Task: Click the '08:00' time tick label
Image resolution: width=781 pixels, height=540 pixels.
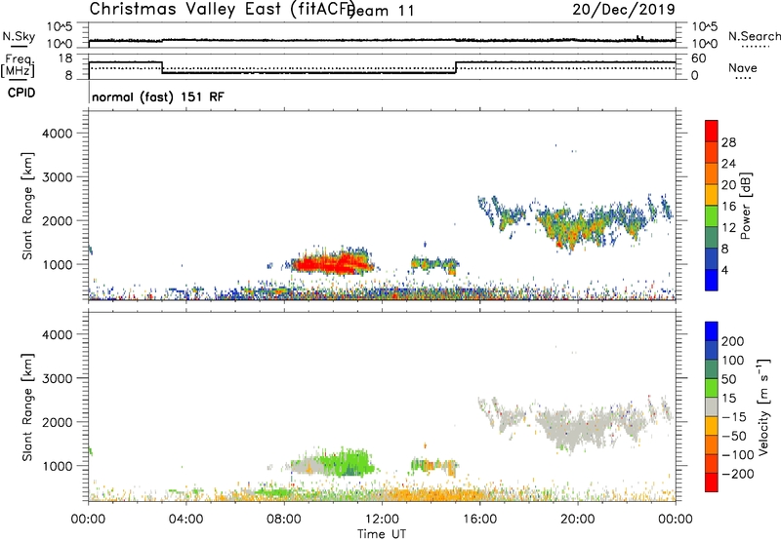Action: tap(284, 520)
